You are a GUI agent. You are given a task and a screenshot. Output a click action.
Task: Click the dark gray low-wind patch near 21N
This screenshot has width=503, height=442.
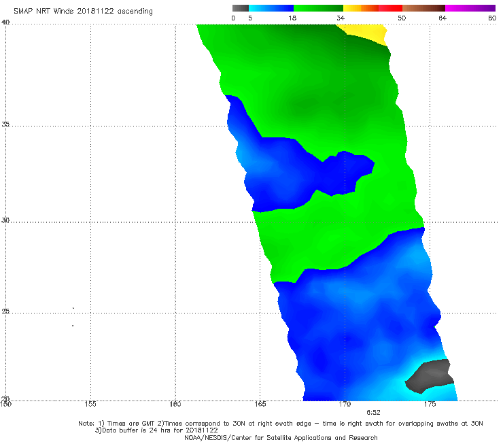click(x=429, y=376)
